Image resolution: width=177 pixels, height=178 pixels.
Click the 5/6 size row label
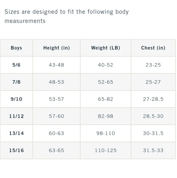pyautogui.click(x=17, y=65)
